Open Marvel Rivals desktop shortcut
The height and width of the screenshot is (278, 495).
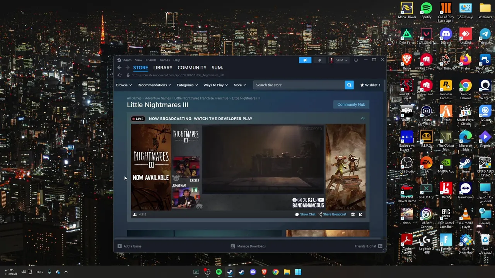click(407, 10)
